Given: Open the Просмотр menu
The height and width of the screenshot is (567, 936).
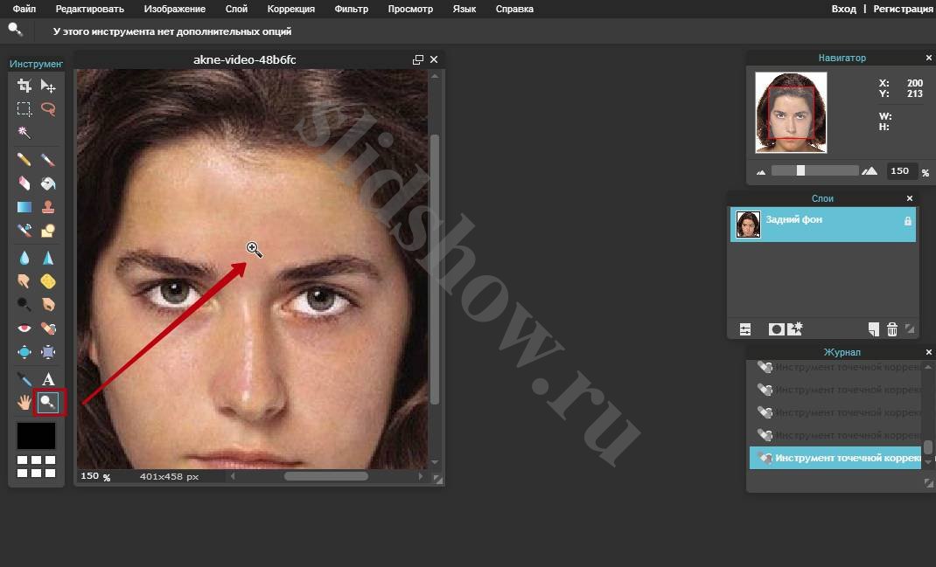Looking at the screenshot, I should 410,9.
